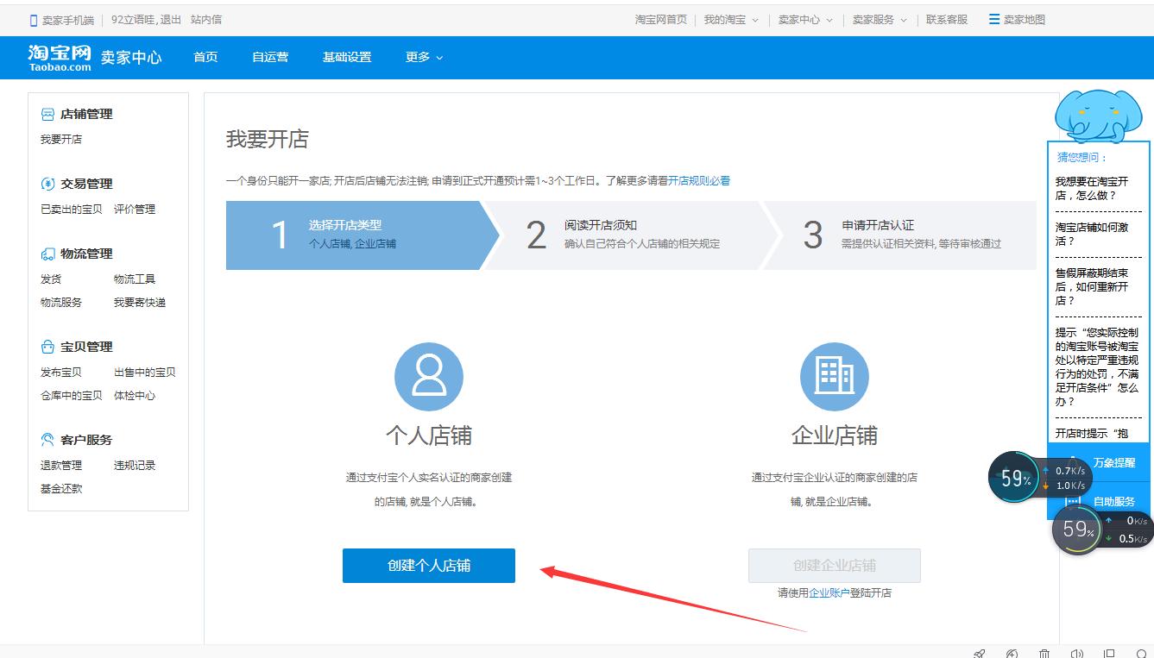Screen dimensions: 1154x658
Task: Select the 个人店铺 person icon
Action: tap(429, 375)
